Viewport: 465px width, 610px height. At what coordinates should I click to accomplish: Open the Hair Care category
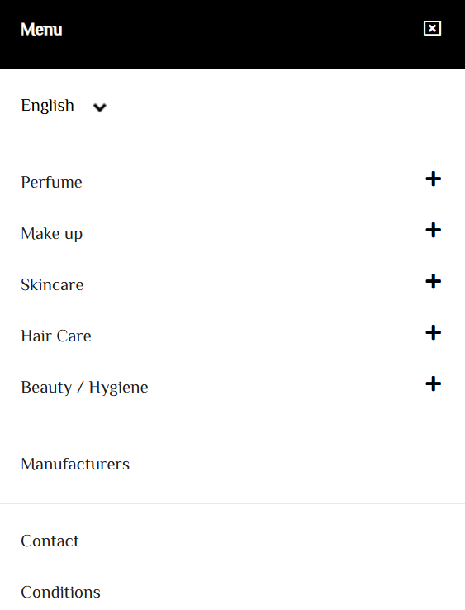pos(56,336)
